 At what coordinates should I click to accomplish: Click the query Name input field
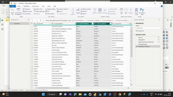[148, 28]
